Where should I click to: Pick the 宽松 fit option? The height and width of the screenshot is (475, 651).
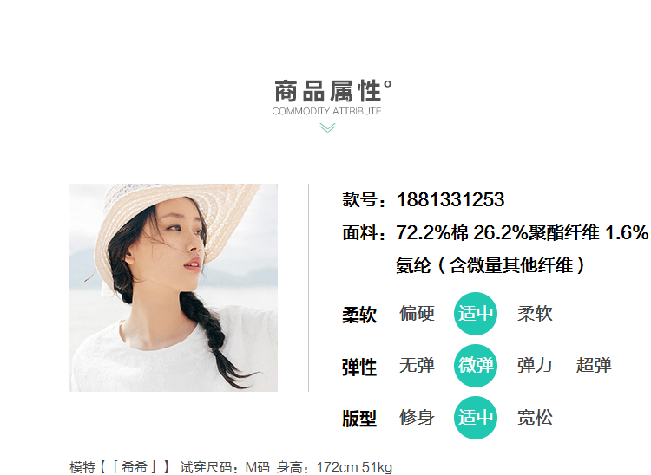click(x=535, y=418)
